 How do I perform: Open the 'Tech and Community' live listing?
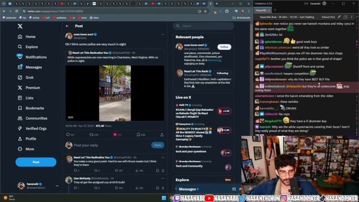click(203, 165)
